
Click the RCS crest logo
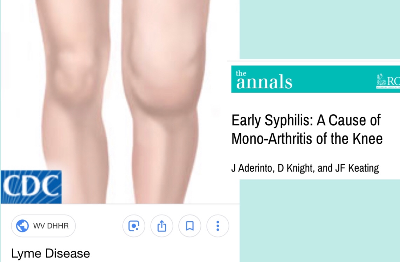coord(388,81)
